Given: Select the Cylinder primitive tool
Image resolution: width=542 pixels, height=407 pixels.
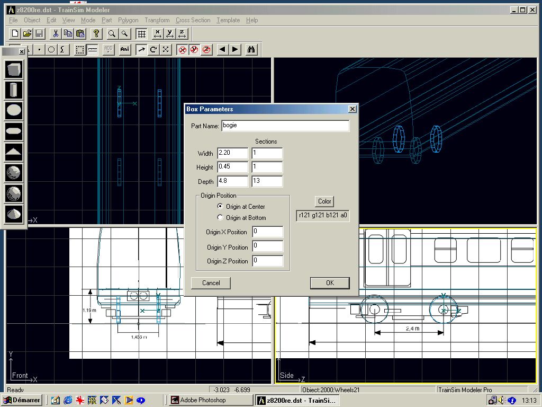Looking at the screenshot, I should (14, 90).
